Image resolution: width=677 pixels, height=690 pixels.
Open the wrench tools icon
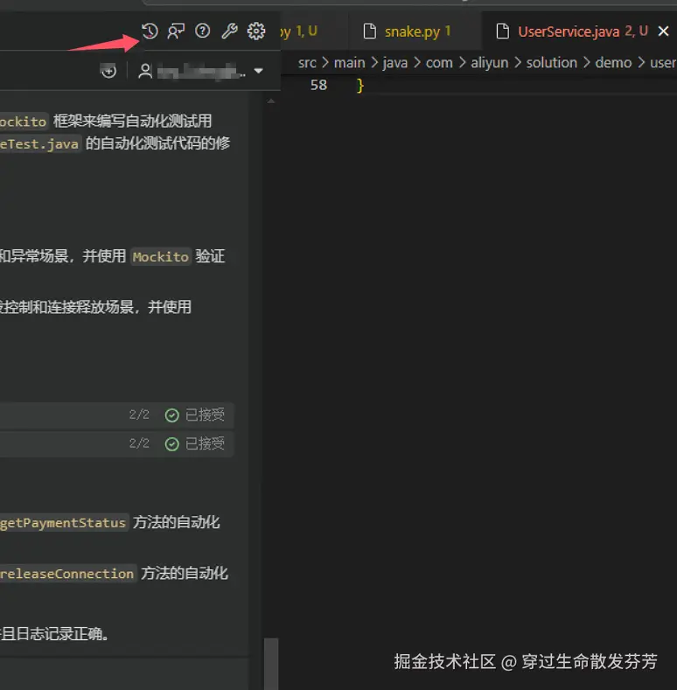(229, 31)
